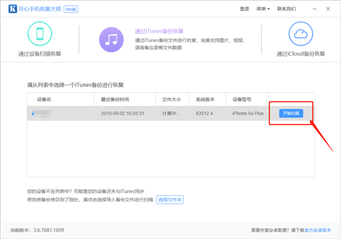Close the recovery app window
Viewport: 341px width, 239px height.
point(328,9)
